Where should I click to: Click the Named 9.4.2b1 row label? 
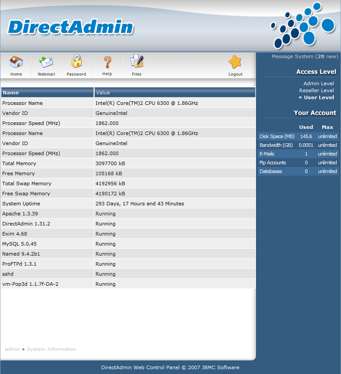(21, 254)
